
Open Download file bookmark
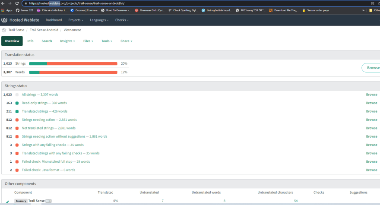click(x=284, y=10)
